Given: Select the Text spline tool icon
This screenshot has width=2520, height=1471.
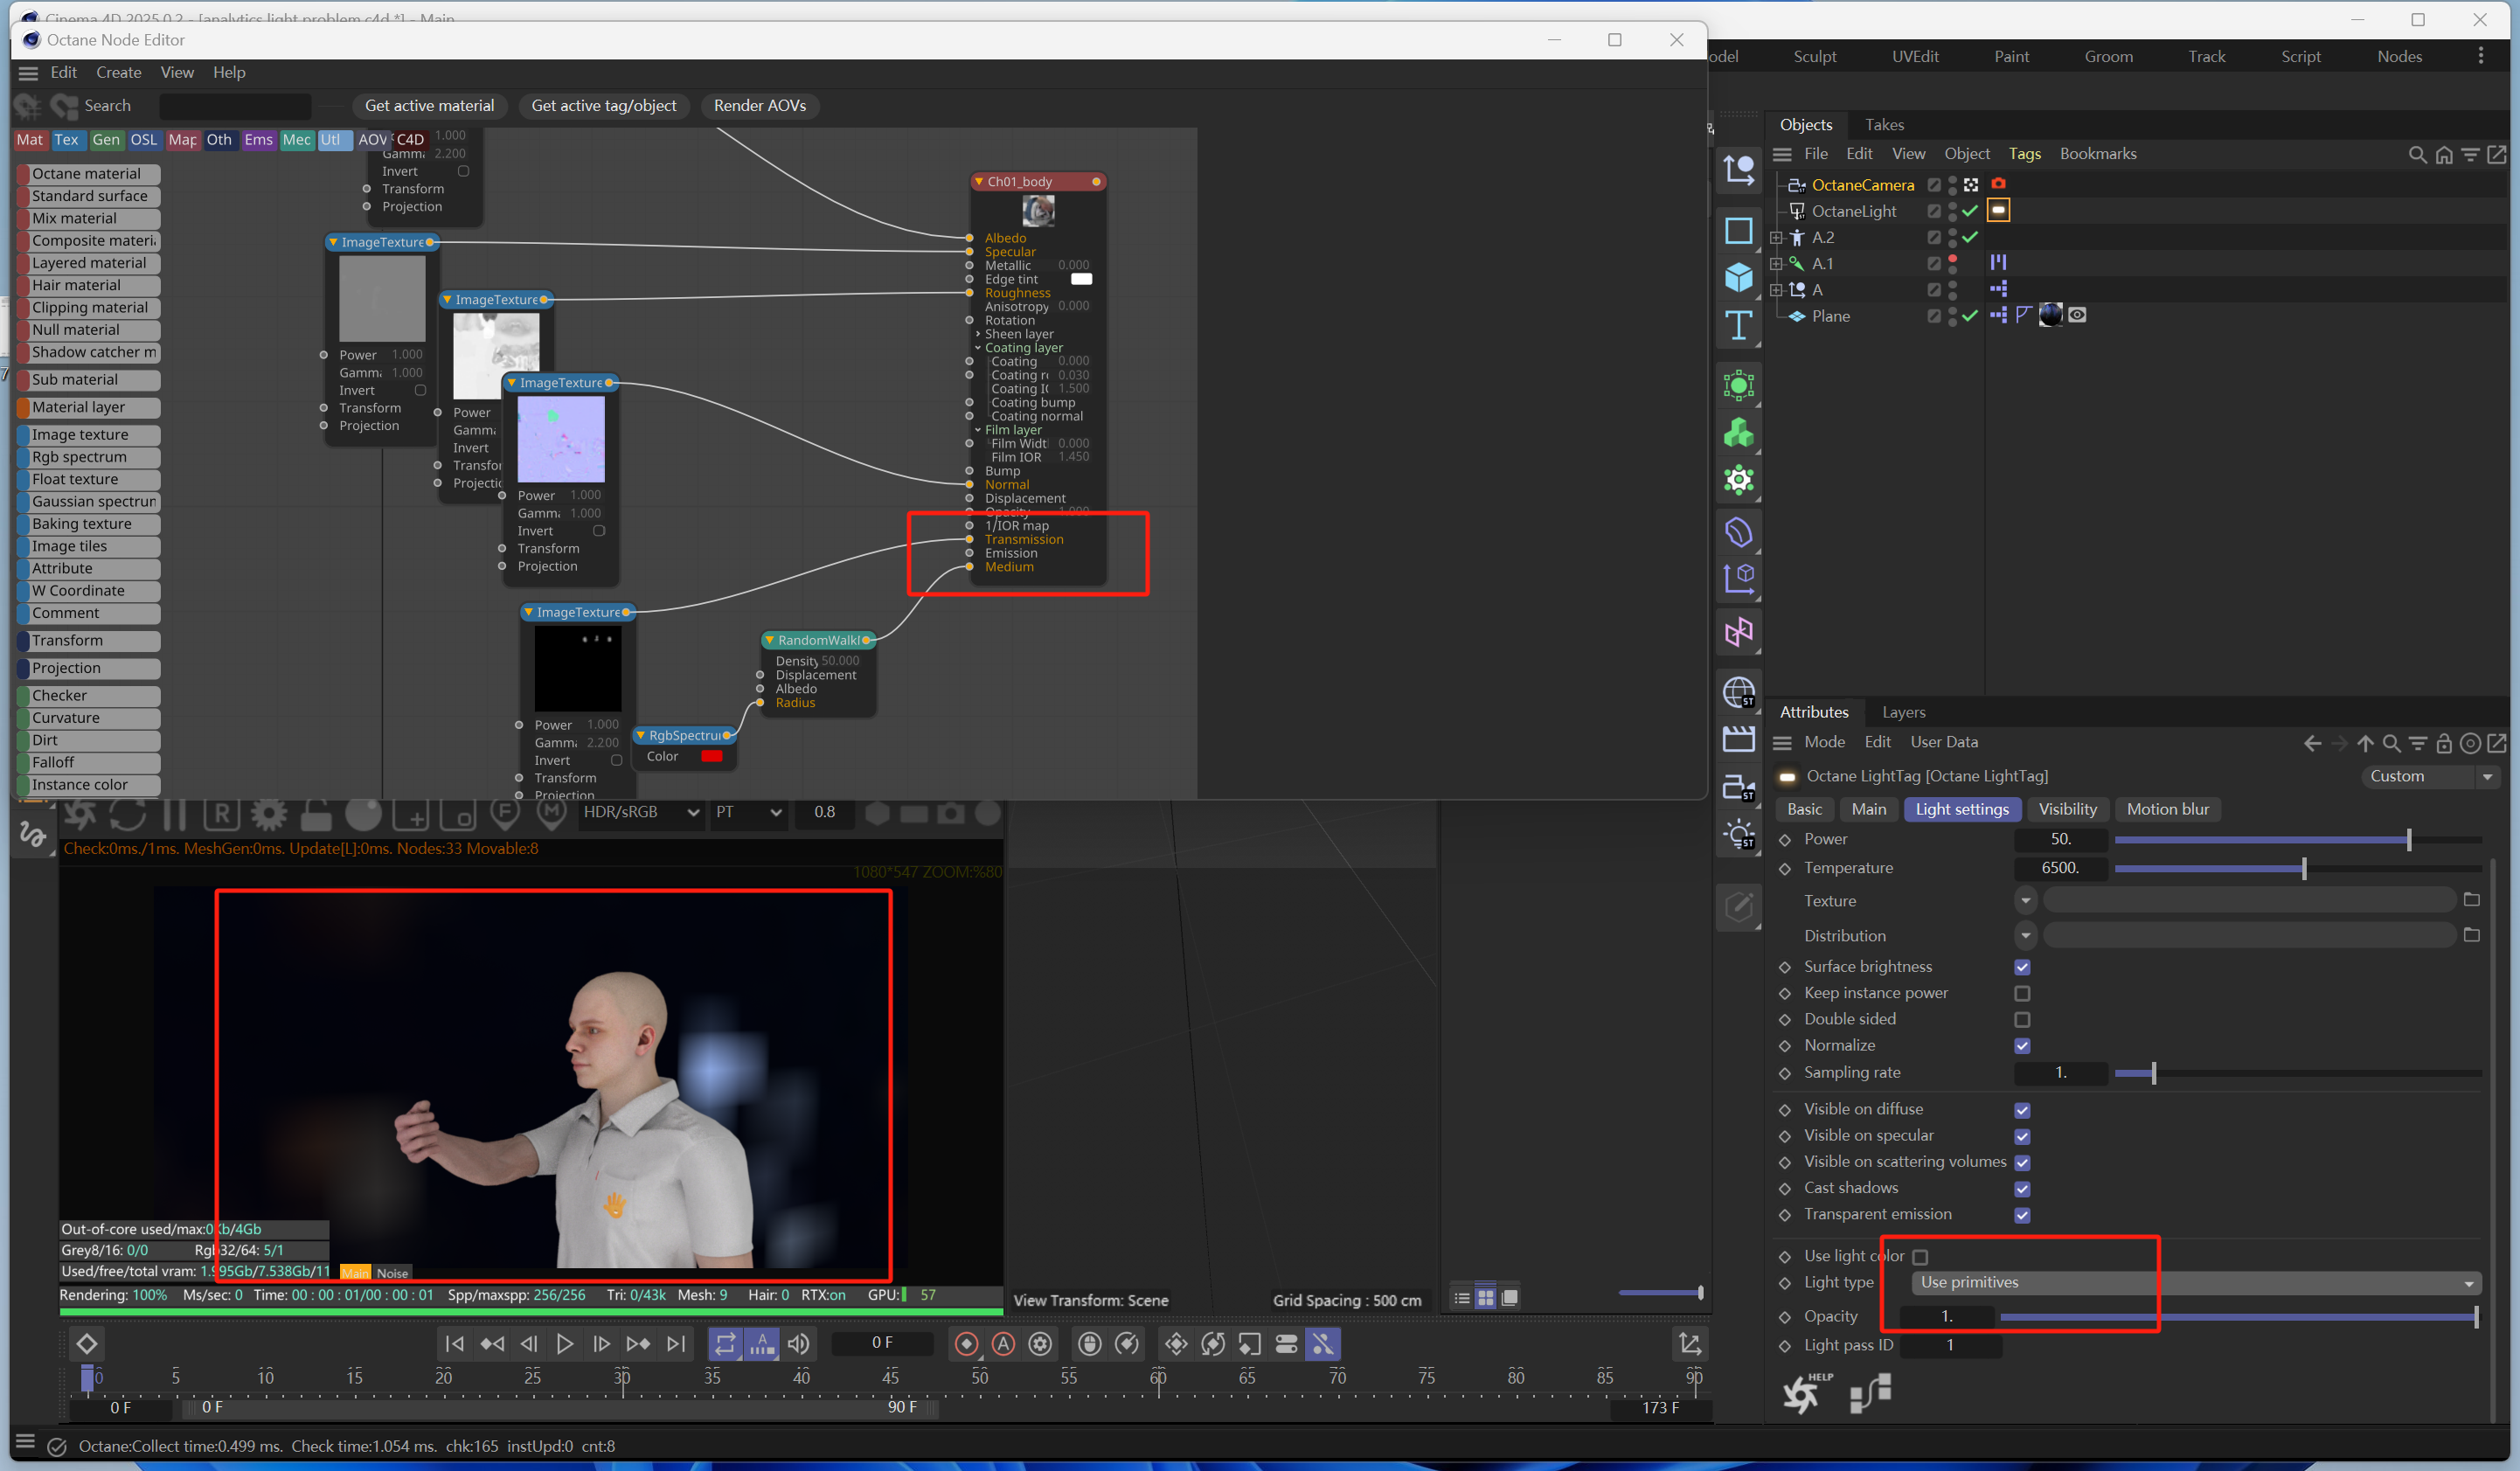Looking at the screenshot, I should (1738, 325).
